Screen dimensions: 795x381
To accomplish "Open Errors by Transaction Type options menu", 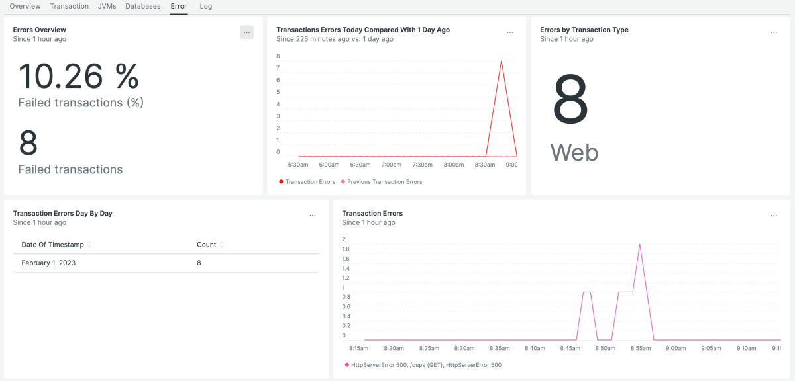I will coord(773,32).
